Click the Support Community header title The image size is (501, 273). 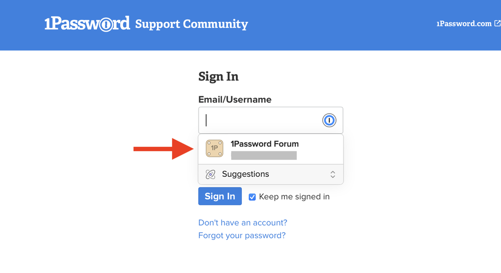192,24
